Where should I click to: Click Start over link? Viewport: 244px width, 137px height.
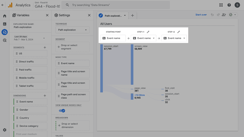pos(201,15)
